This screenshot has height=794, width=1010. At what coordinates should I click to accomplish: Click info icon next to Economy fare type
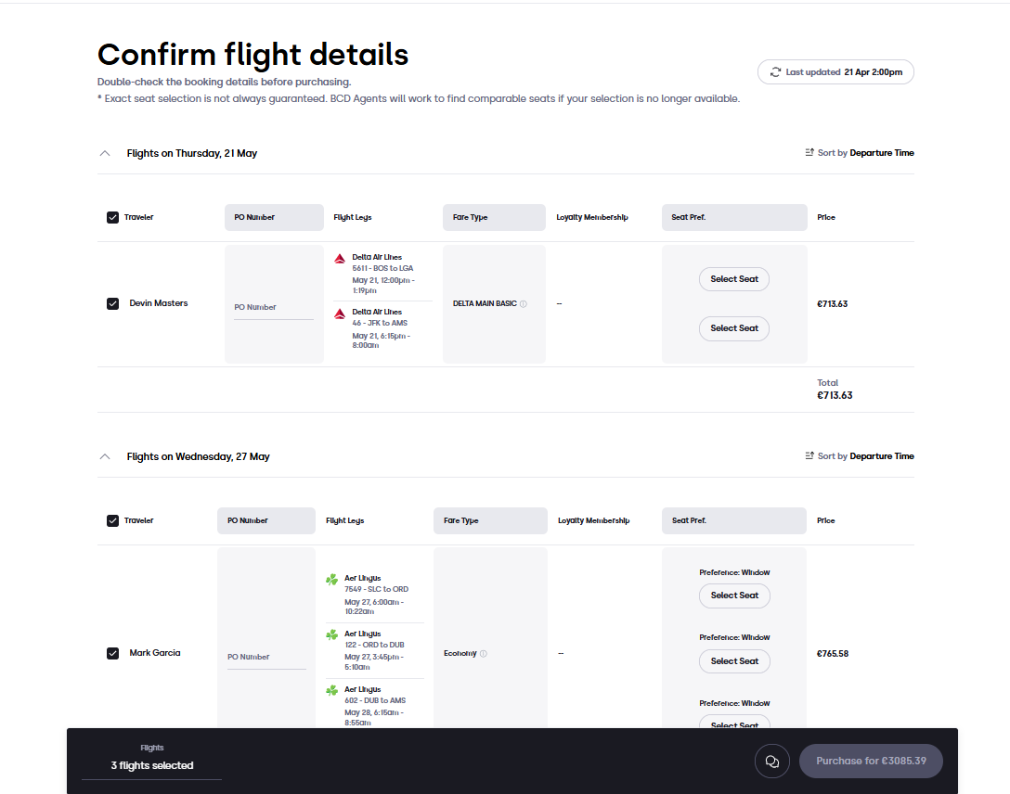[x=483, y=654]
